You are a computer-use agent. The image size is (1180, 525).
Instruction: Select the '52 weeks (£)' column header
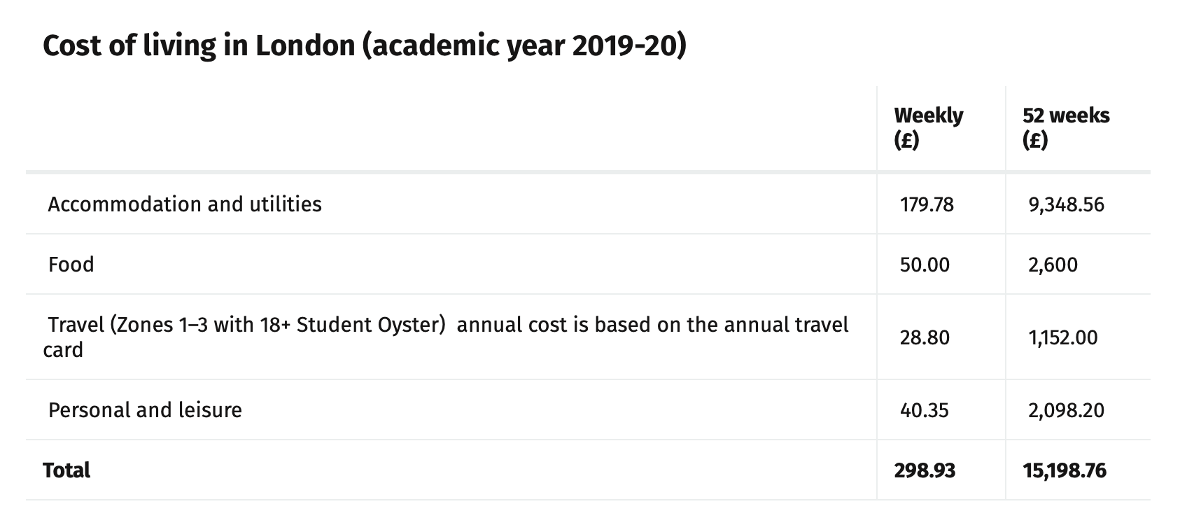point(1065,127)
